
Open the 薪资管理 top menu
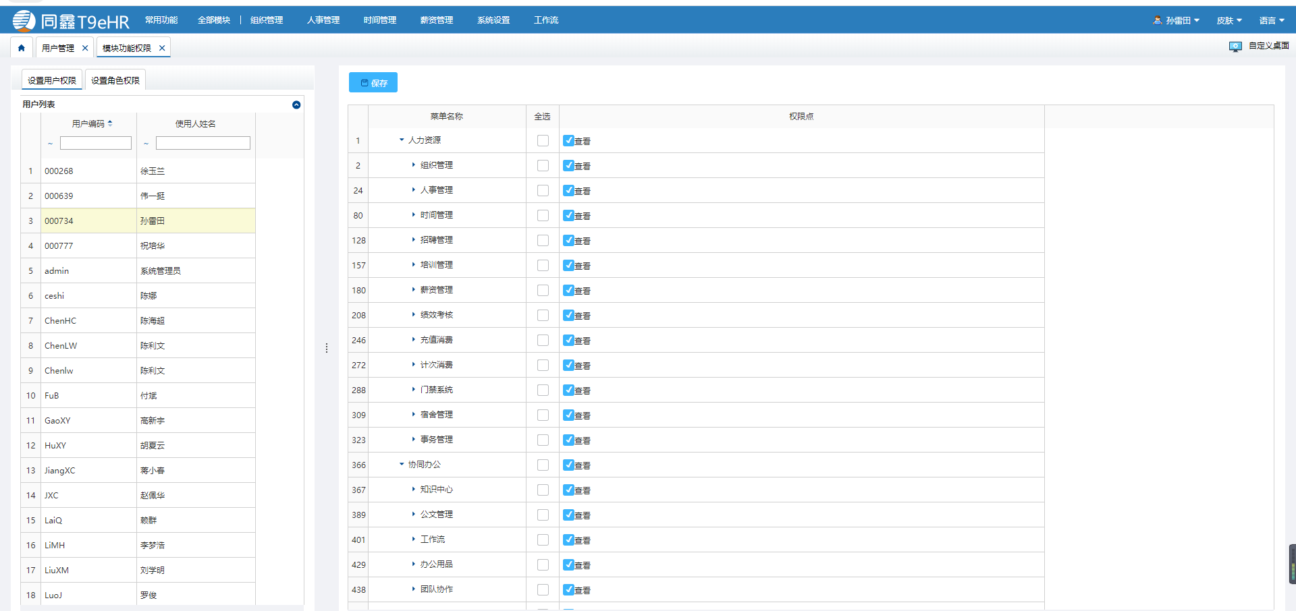[x=436, y=20]
